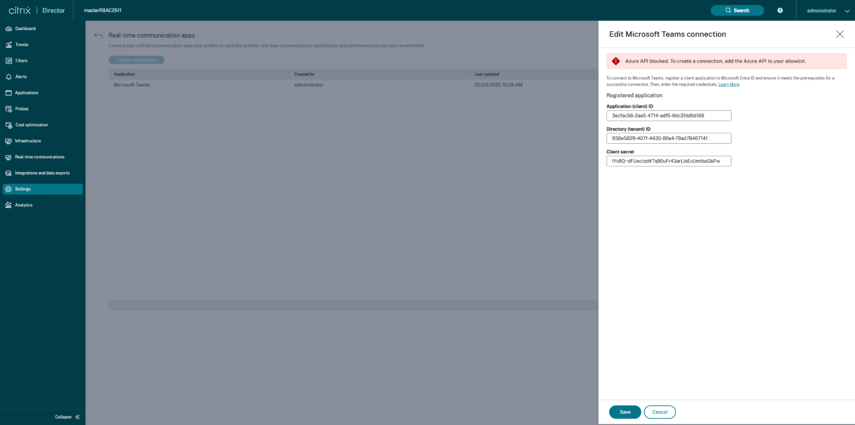The height and width of the screenshot is (425, 855).
Task: Open the Analytics section
Action: [24, 205]
